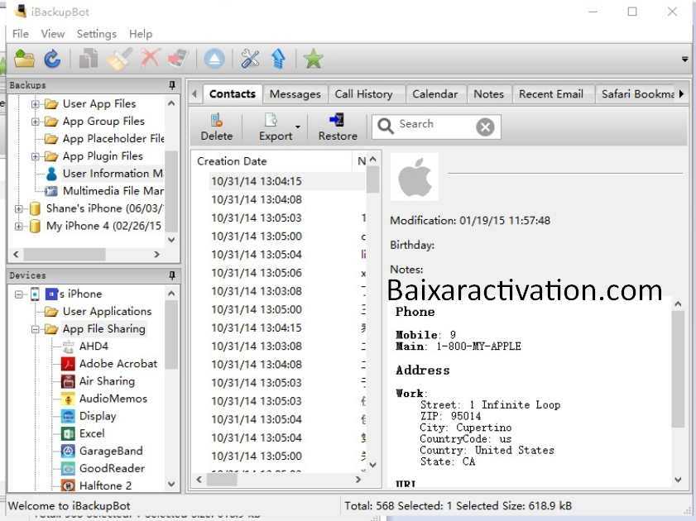Click the My iPhone 4 backup database icon
Viewport: 696px width, 521px height.
(x=35, y=226)
